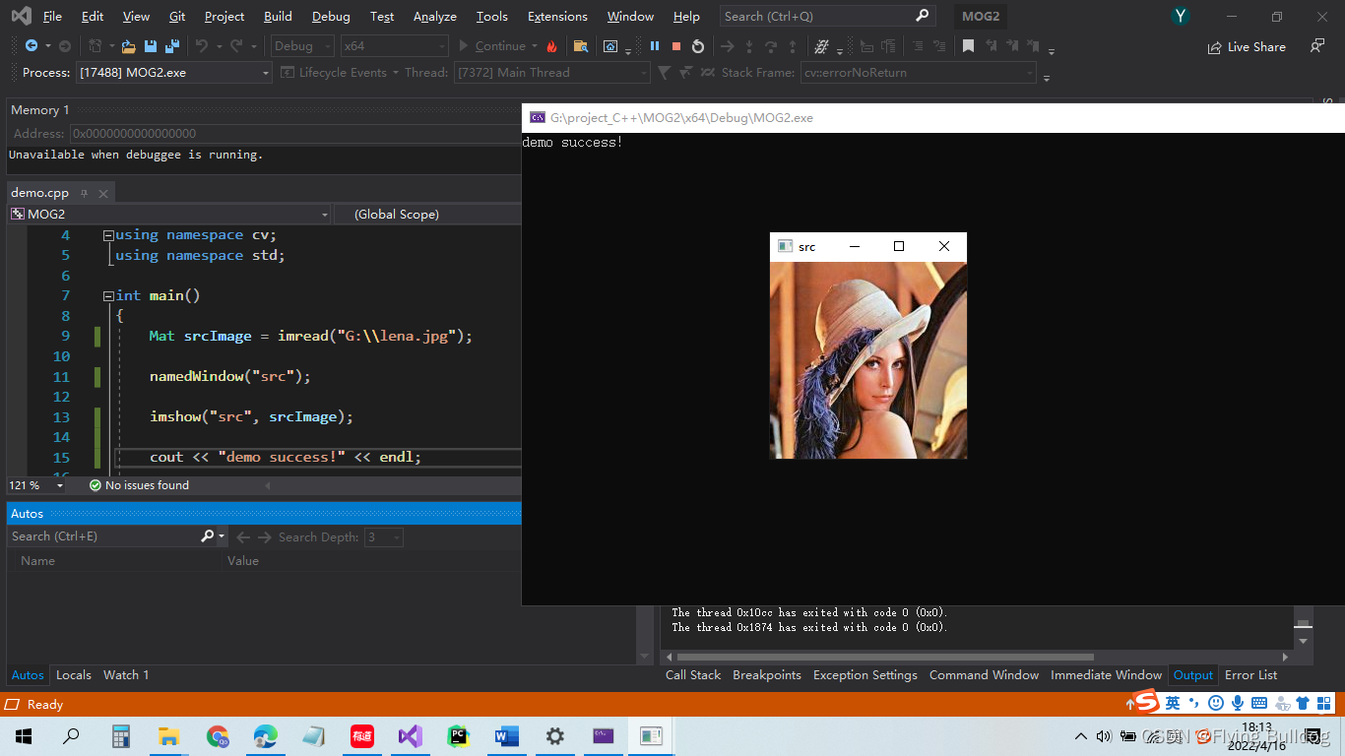
Task: Open the Global Scope dropdown
Action: coord(426,214)
